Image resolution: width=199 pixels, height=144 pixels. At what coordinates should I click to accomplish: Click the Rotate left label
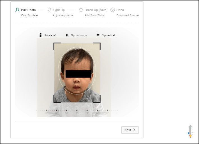coord(50,35)
